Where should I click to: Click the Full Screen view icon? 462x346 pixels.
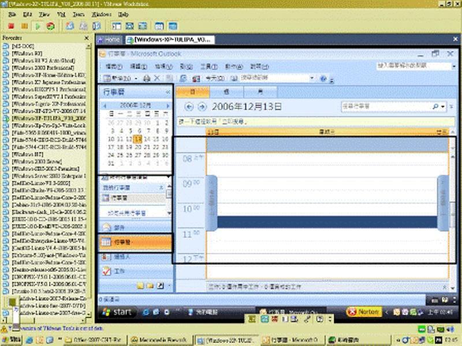129,26
